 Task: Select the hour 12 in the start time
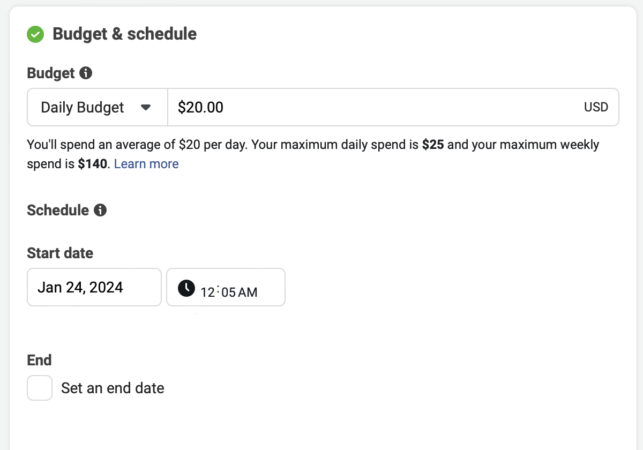point(208,292)
